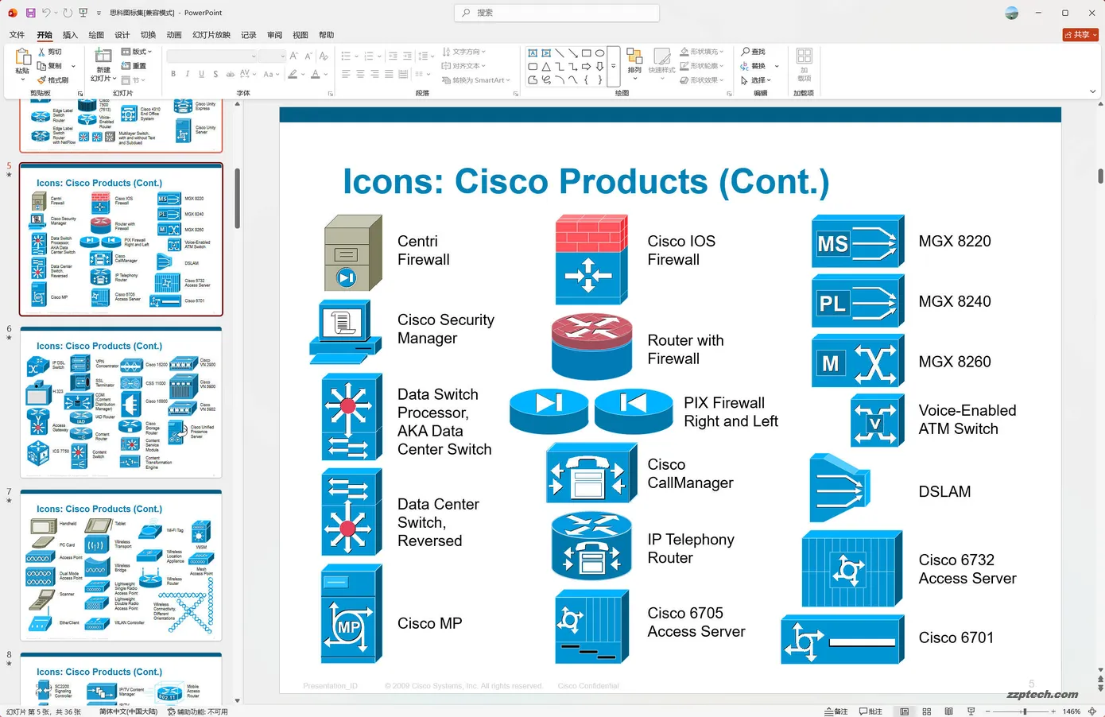
Task: Toggle Normal view in the status bar
Action: tap(904, 711)
